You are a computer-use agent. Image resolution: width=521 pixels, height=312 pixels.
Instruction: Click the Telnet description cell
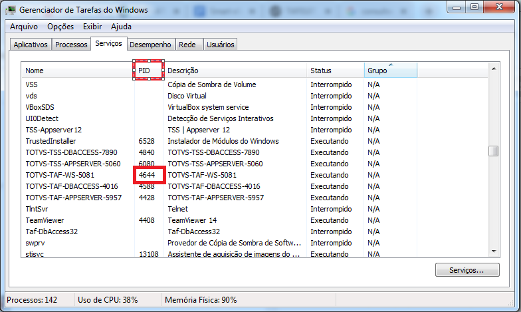pyautogui.click(x=178, y=209)
